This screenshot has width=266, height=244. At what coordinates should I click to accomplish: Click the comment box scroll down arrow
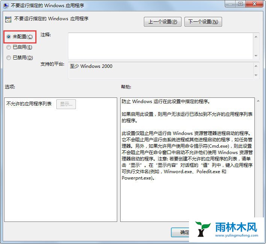(256, 56)
